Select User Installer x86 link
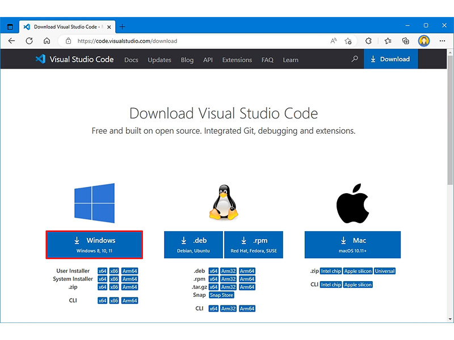 click(x=114, y=271)
